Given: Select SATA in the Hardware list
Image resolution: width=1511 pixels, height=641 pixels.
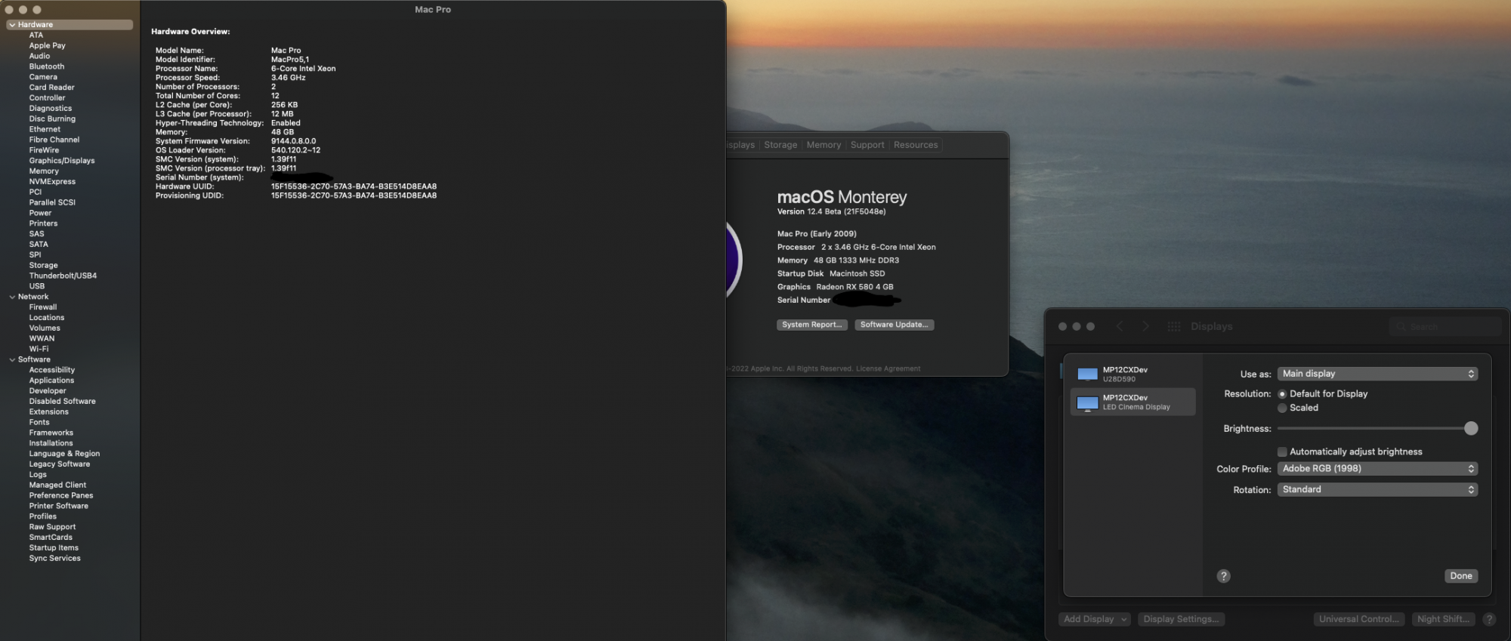Looking at the screenshot, I should 39,245.
